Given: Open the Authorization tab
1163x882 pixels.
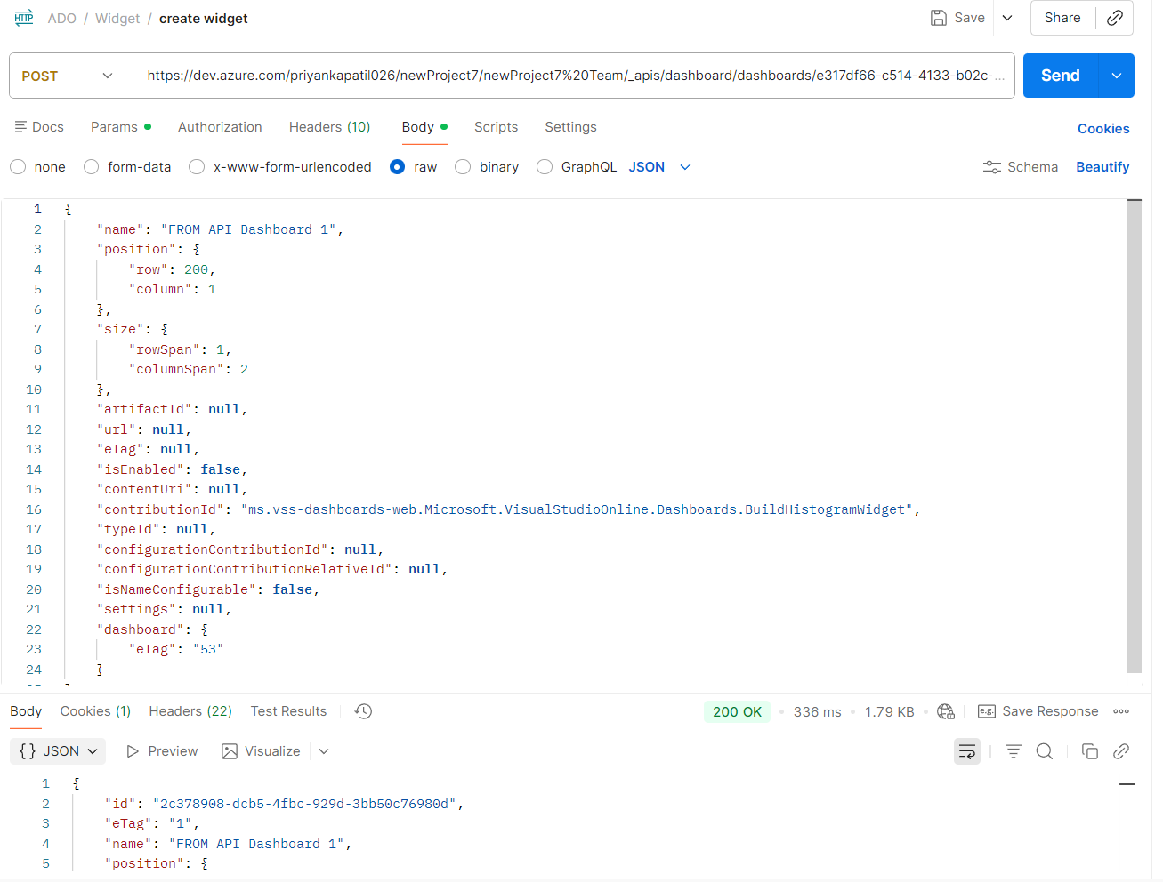Looking at the screenshot, I should [220, 127].
